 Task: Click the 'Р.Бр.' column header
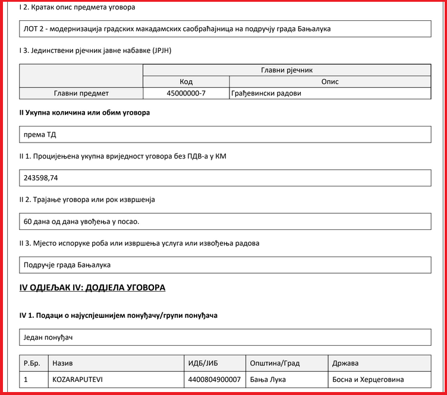click(x=34, y=363)
